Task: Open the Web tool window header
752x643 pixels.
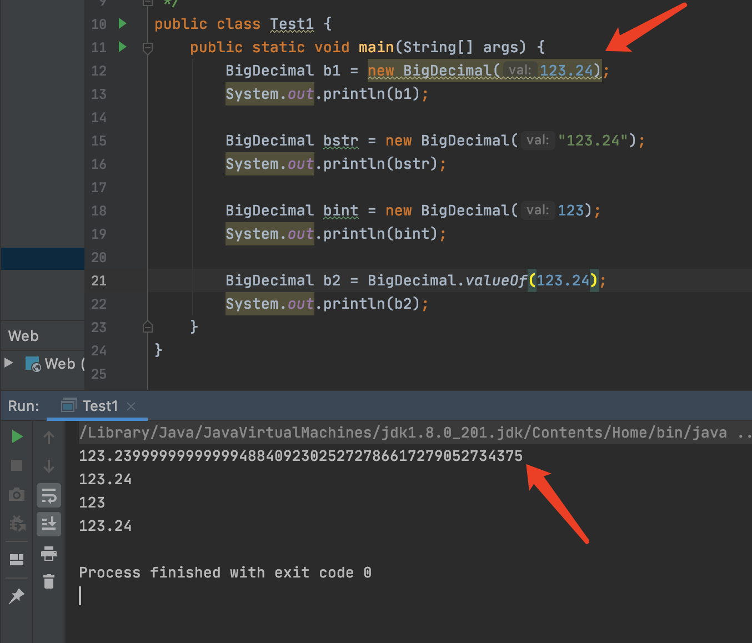Action: click(23, 336)
